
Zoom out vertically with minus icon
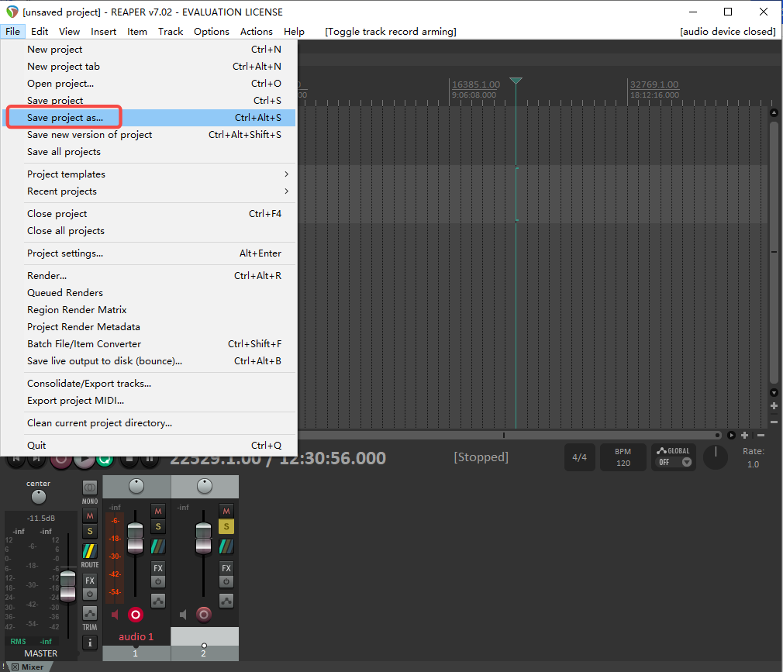(774, 422)
